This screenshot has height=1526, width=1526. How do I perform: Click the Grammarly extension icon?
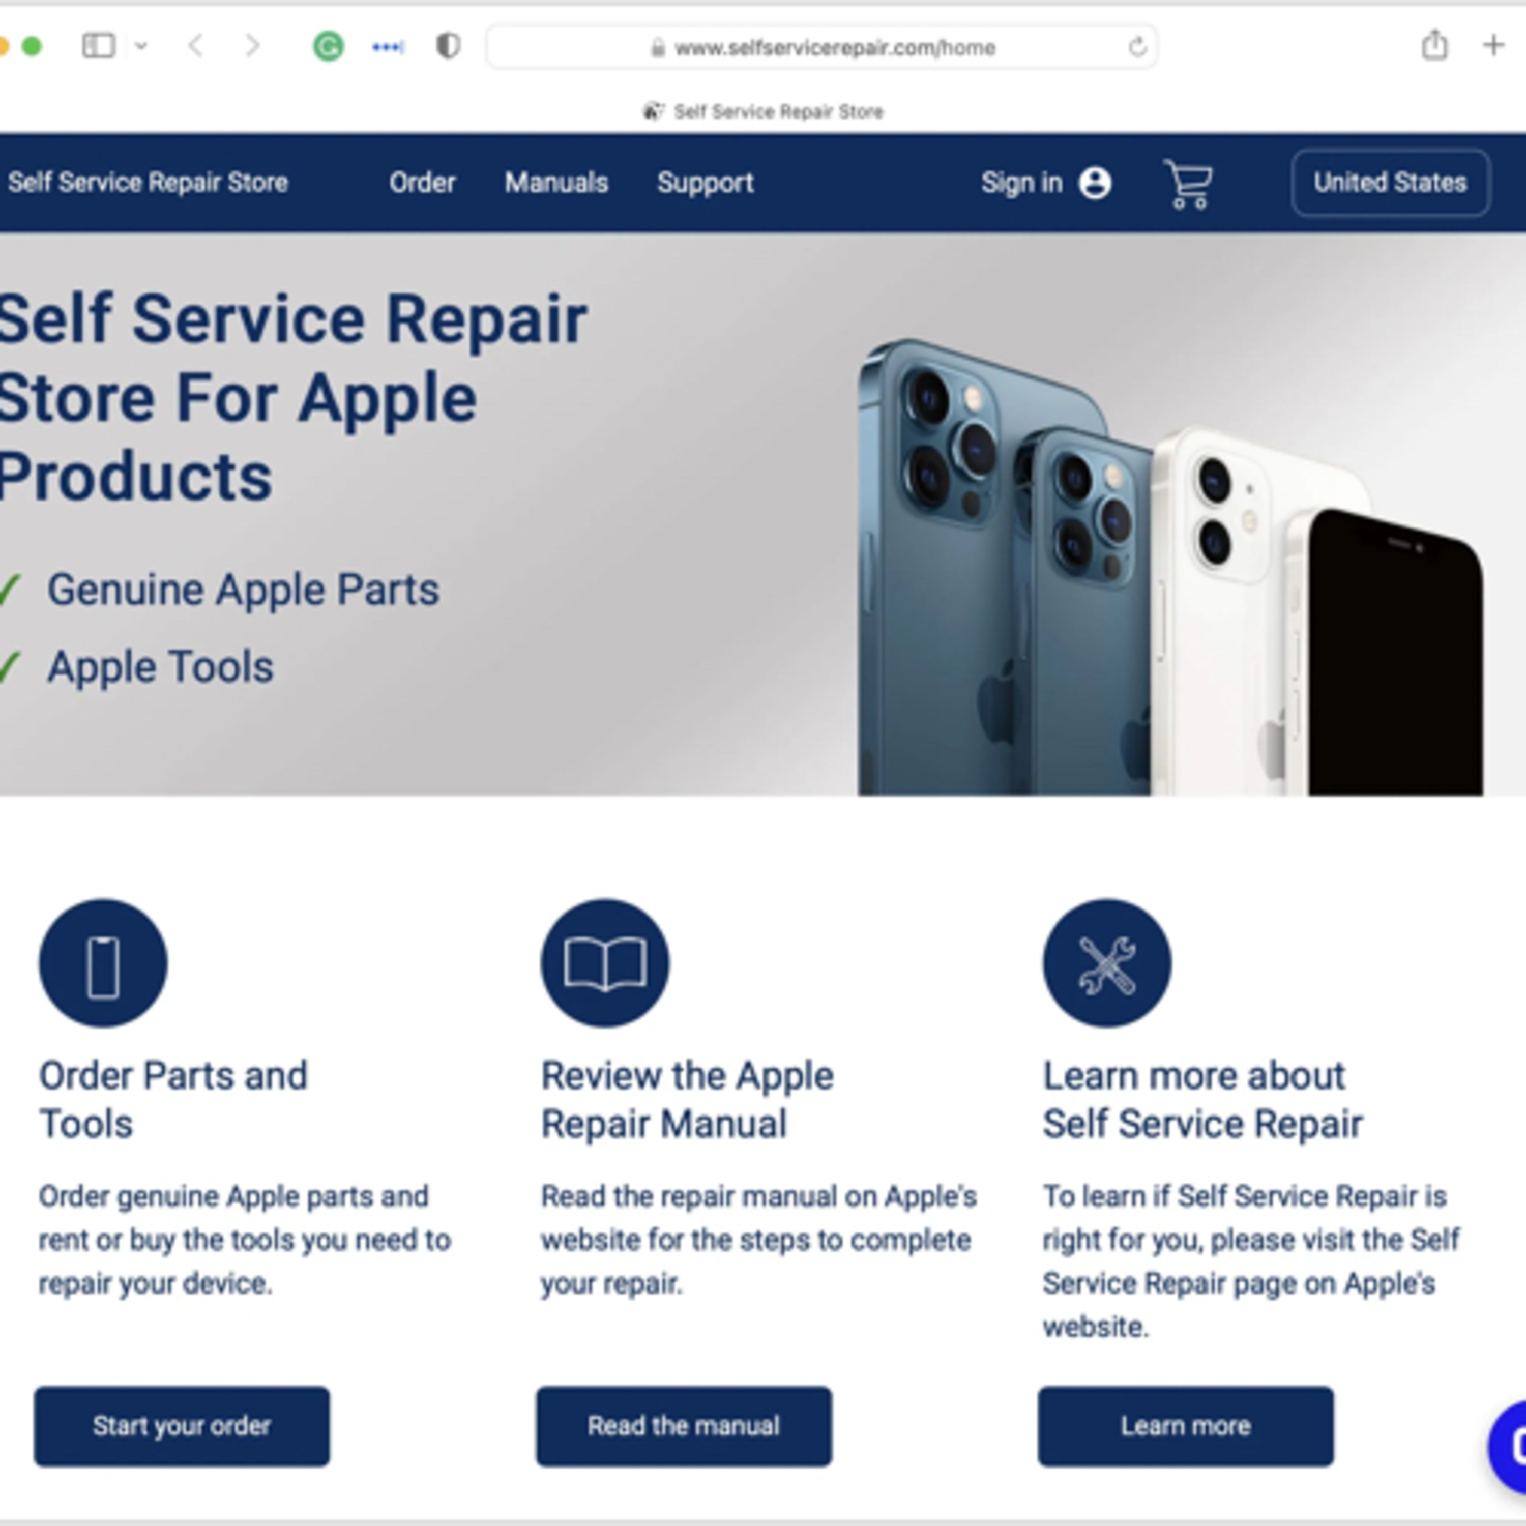click(329, 47)
